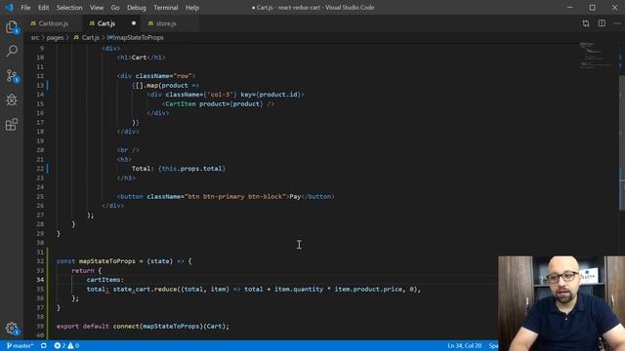Click the CartItem component tag on line 15
This screenshot has height=351, width=625.
pyautogui.click(x=181, y=104)
